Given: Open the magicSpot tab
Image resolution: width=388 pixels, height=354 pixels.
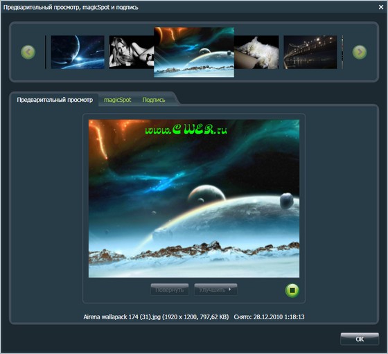Looking at the screenshot, I should point(117,100).
